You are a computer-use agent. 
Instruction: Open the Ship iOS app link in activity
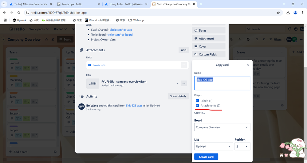(x=134, y=106)
